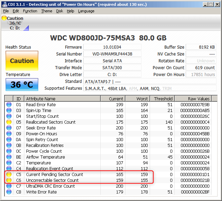This screenshot has height=201, width=222.
Task: Click the blue 36 °C temperature button
Action: point(22,85)
